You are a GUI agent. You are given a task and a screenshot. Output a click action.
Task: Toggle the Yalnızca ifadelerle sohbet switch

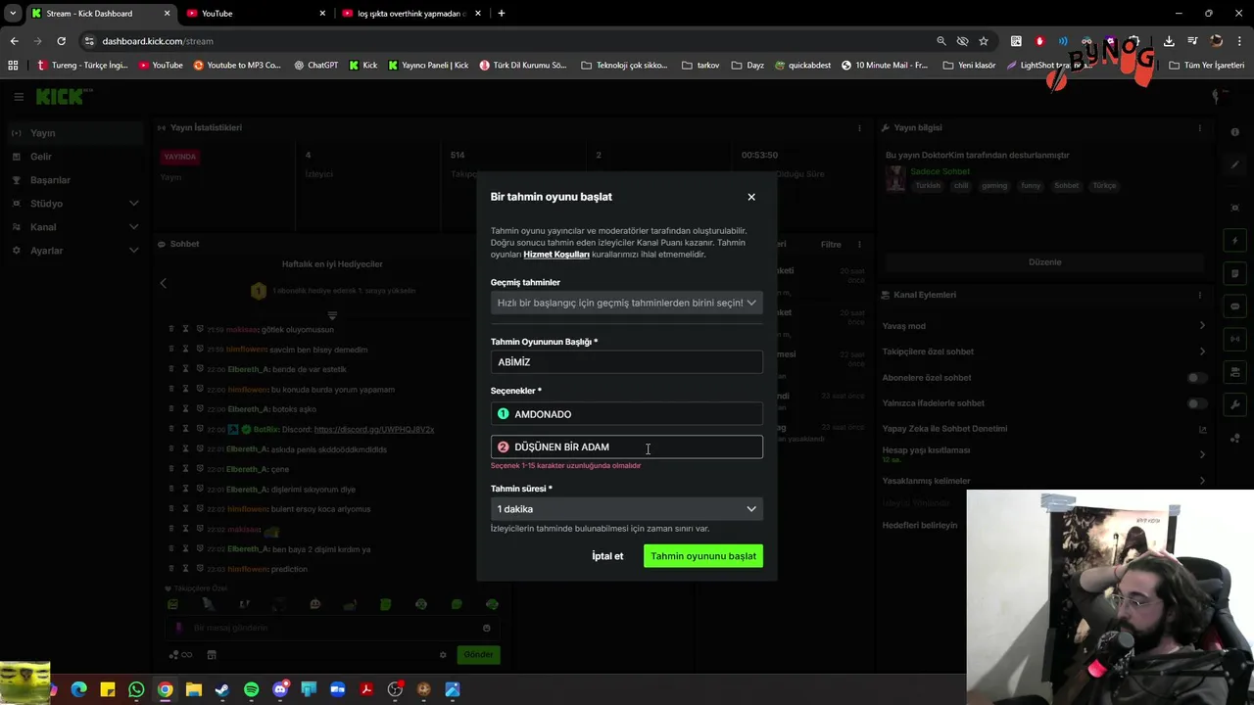coord(1195,403)
